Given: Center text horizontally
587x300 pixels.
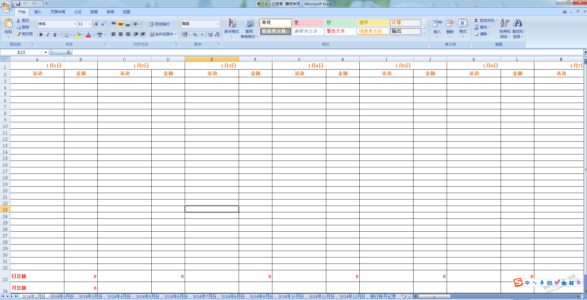Looking at the screenshot, I should (121, 34).
